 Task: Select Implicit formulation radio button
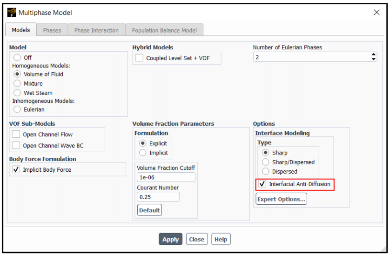[x=143, y=153]
